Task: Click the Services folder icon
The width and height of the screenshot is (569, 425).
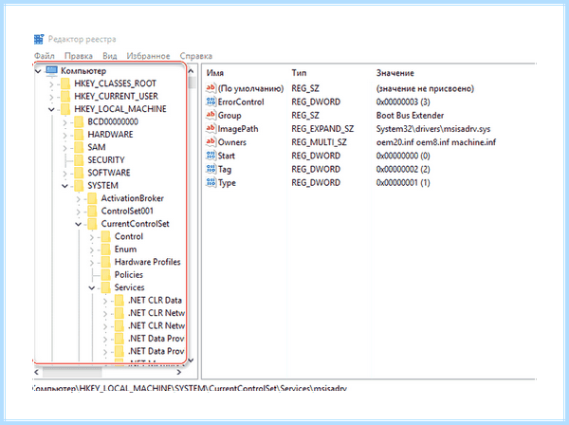Action: [105, 287]
